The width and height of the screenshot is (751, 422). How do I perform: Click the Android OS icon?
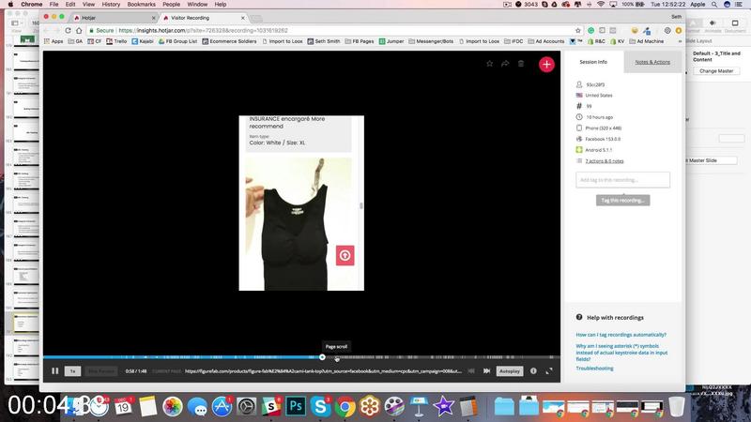(579, 150)
